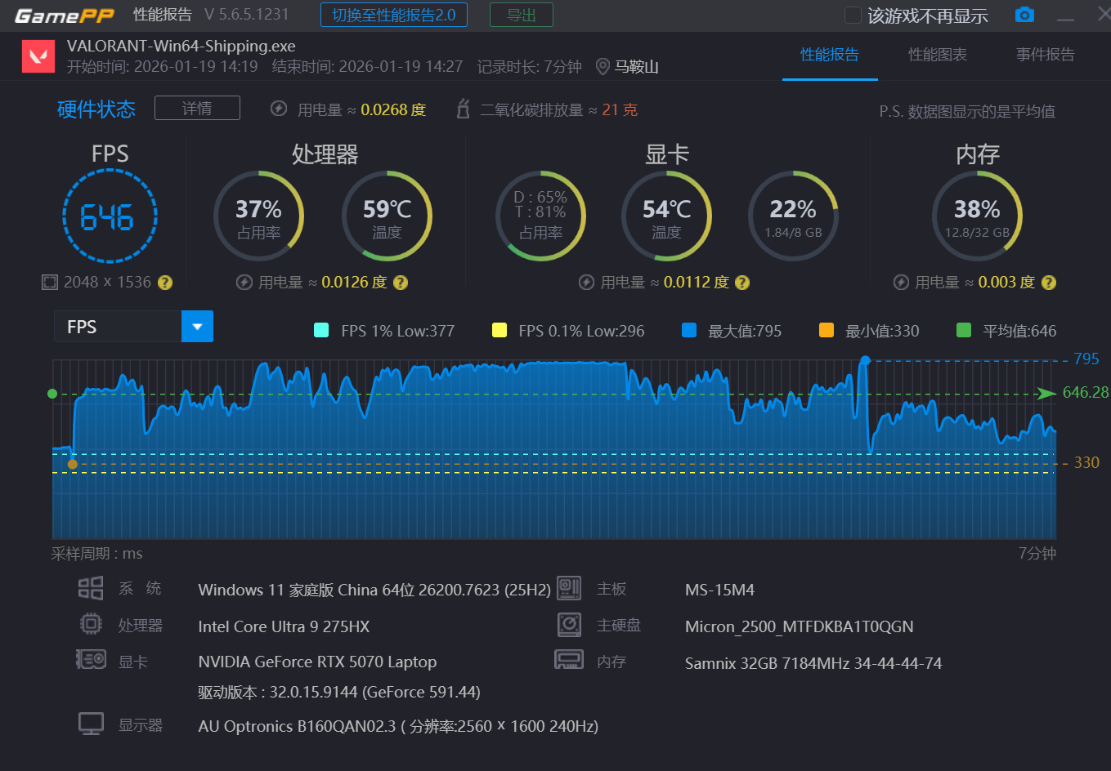The width and height of the screenshot is (1111, 771).
Task: Click the AU Optronics B160QAN02.3 display text
Action: (398, 726)
